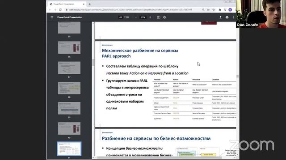This screenshot has width=286, height=160.
Task: Click the address bar zoom magnifier icon
Action: [203, 10]
